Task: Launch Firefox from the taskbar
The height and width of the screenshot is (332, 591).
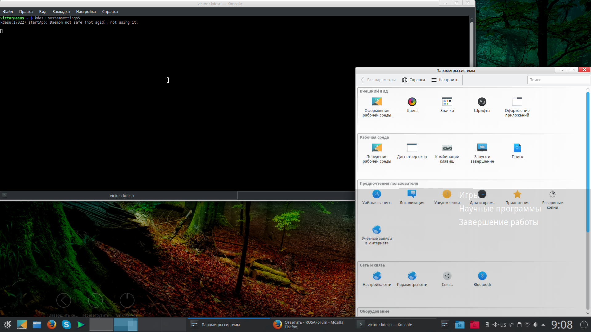Action: (51, 325)
